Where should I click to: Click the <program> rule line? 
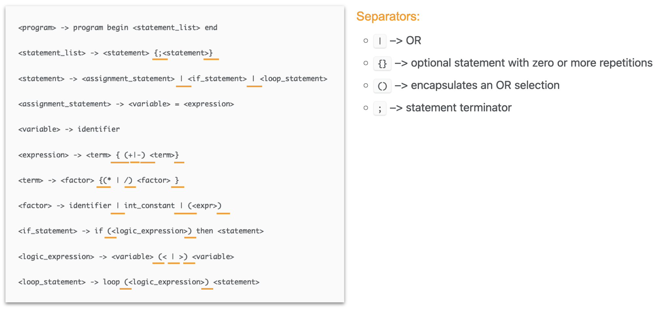[118, 28]
